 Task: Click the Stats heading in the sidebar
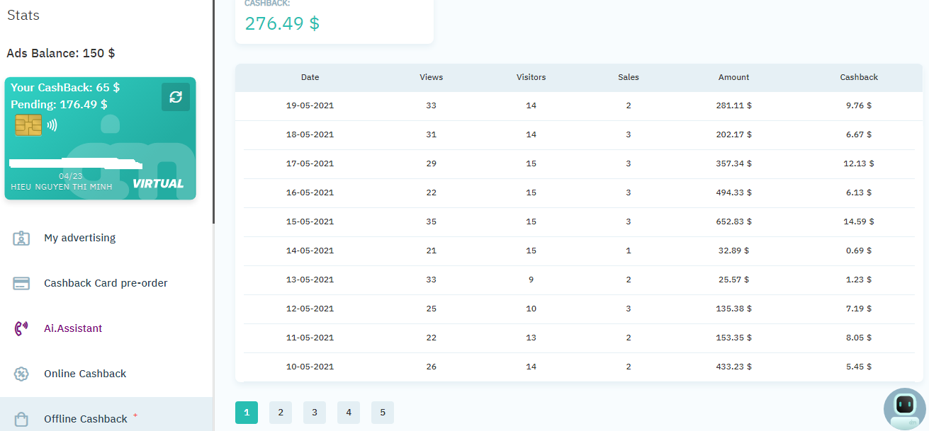23,15
